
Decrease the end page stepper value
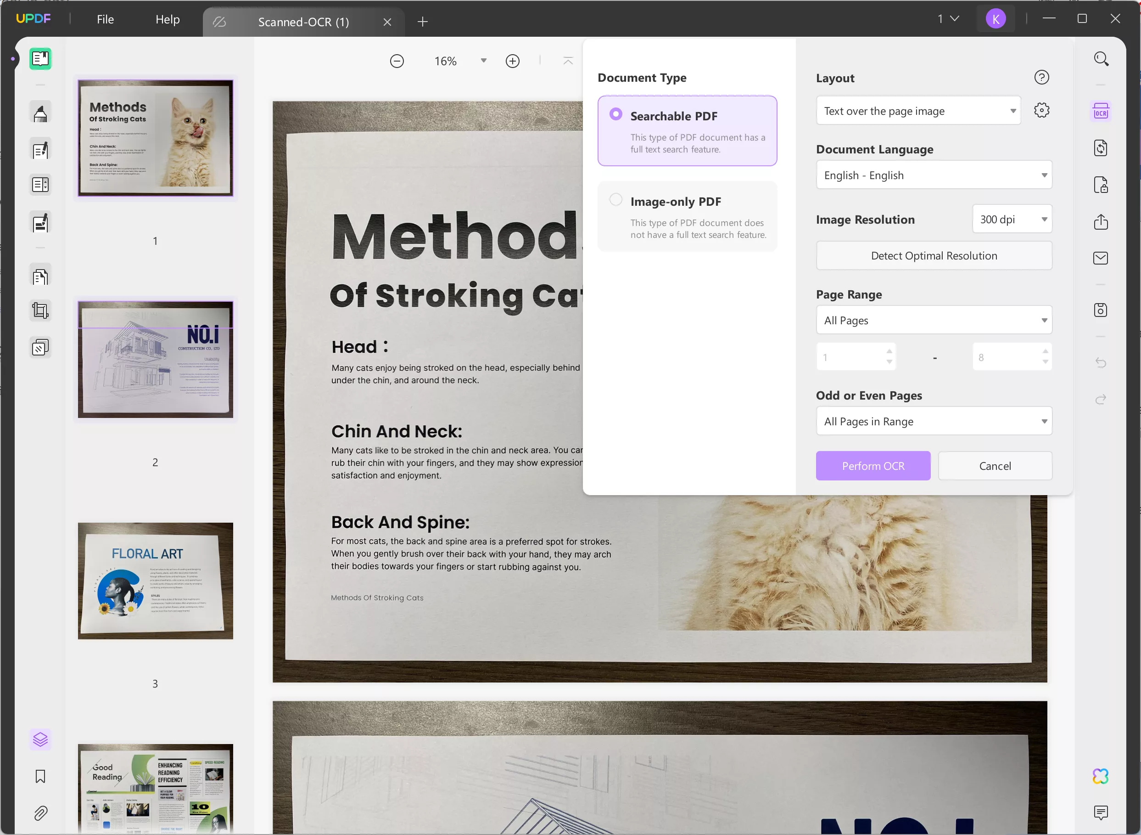[x=1045, y=362]
